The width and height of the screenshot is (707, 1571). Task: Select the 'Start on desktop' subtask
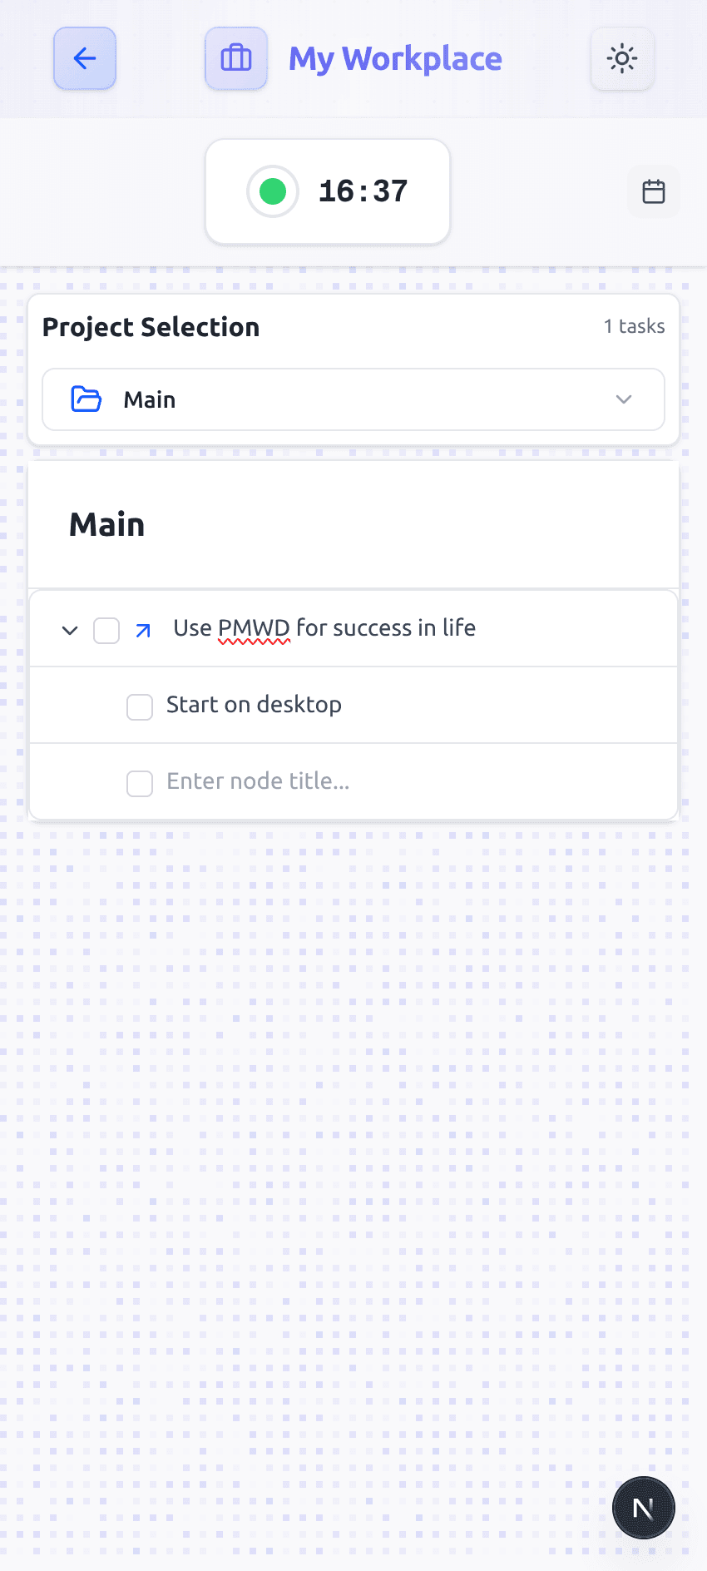[x=254, y=705]
